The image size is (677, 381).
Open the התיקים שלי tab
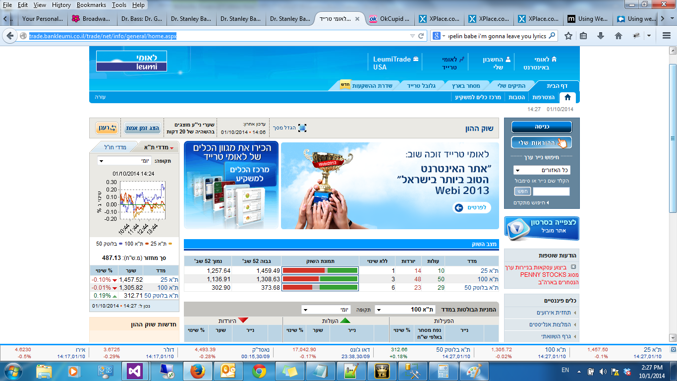[512, 85]
